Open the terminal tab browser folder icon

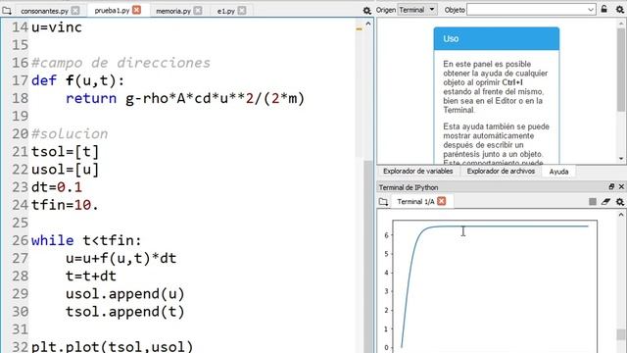pos(383,202)
